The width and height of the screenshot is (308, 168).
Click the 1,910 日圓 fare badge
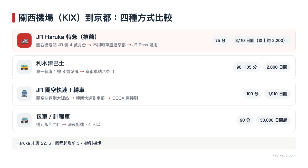click(278, 94)
